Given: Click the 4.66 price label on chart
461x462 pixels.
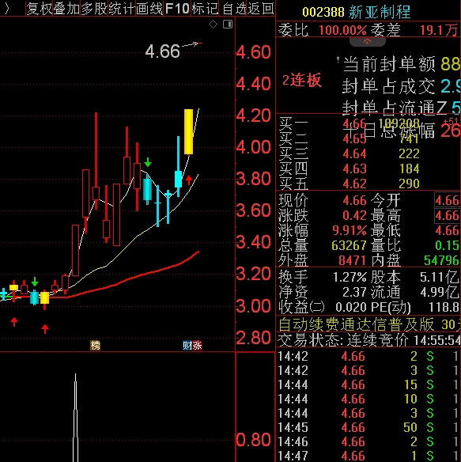Looking at the screenshot, I should (162, 51).
